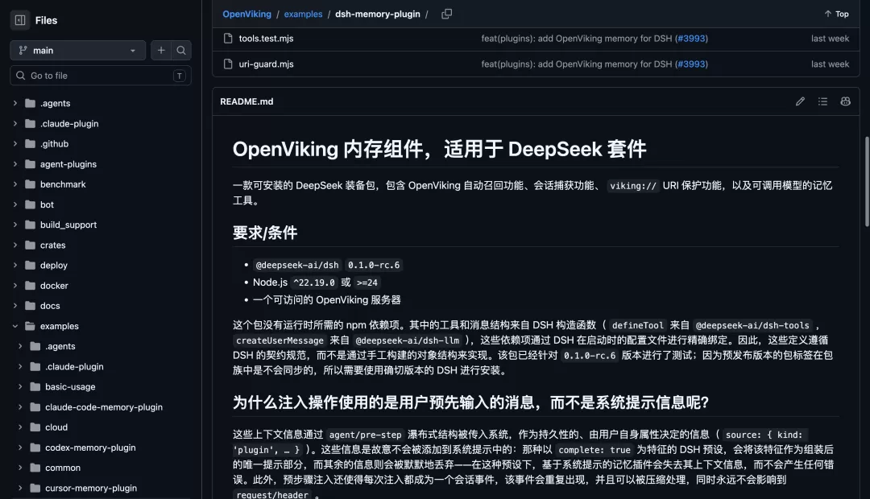Click the folder icon for benchmark
The height and width of the screenshot is (499, 870).
click(30, 184)
